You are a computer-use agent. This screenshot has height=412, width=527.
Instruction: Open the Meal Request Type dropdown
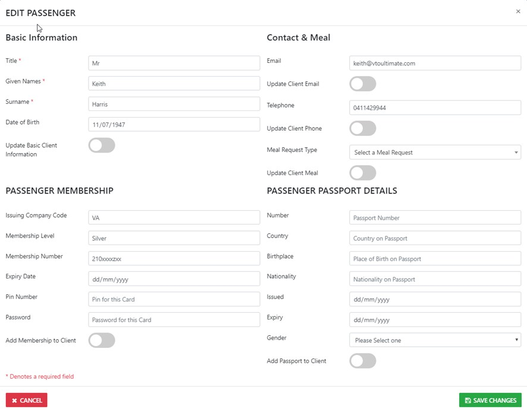435,153
